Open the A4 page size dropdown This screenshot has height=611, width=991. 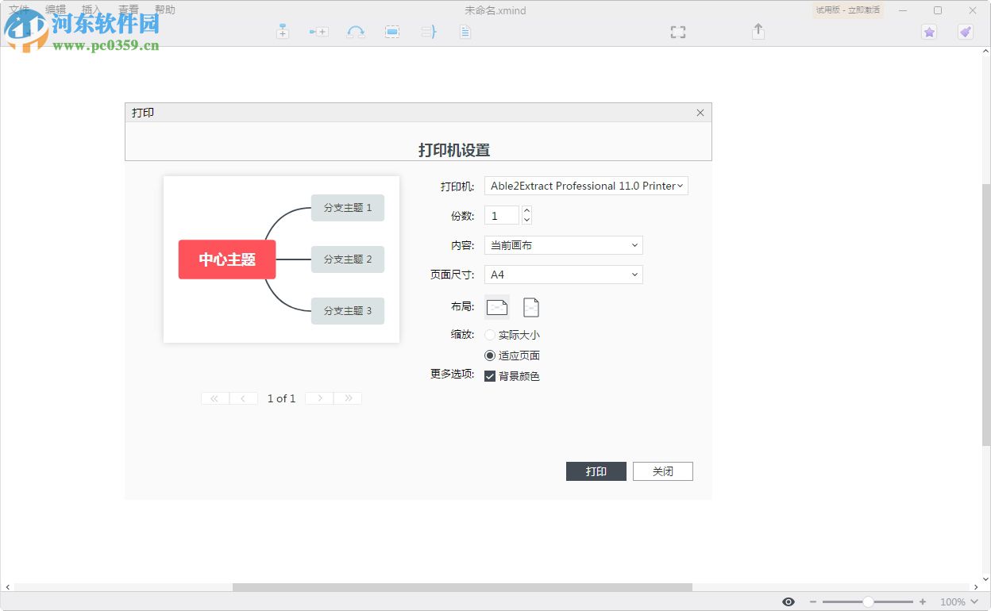coord(563,275)
